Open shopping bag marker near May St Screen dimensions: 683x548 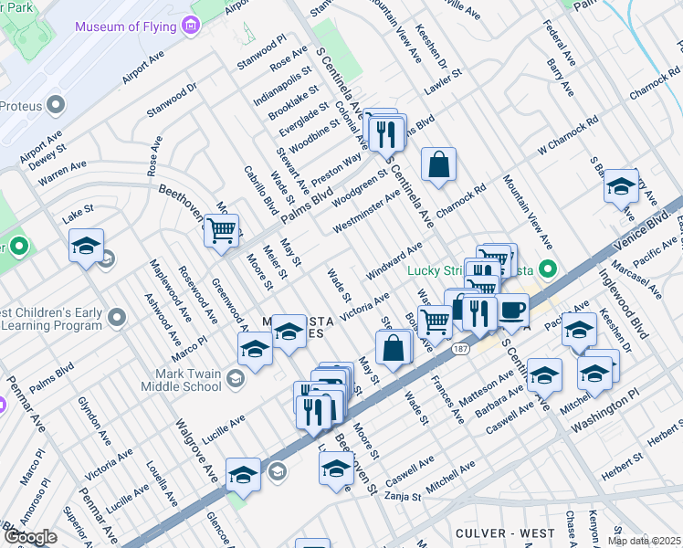point(394,350)
